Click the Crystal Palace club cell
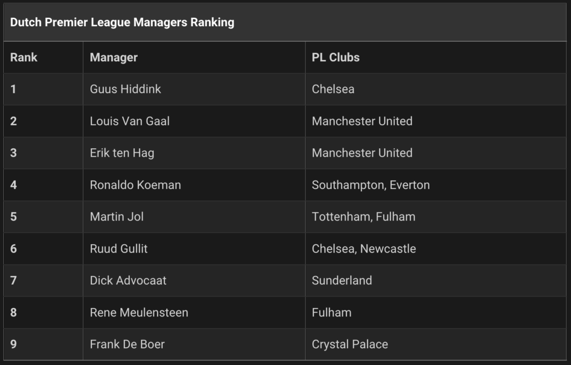Viewport: 571px width, 365px height. pyautogui.click(x=435, y=344)
